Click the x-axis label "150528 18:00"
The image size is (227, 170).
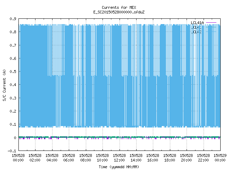170,158
